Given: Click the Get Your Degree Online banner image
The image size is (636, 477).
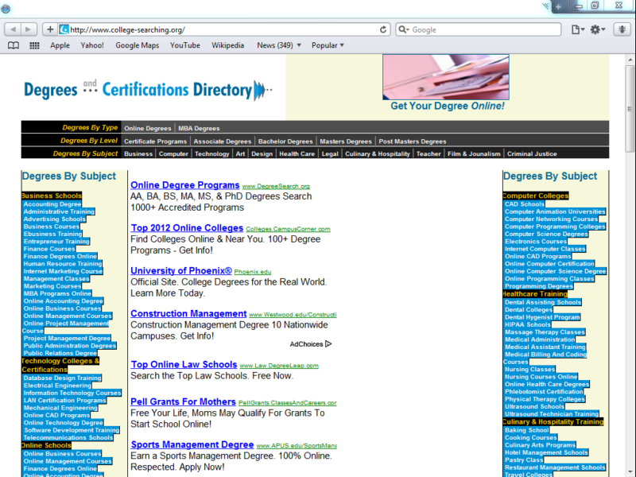Looking at the screenshot, I should pos(446,77).
